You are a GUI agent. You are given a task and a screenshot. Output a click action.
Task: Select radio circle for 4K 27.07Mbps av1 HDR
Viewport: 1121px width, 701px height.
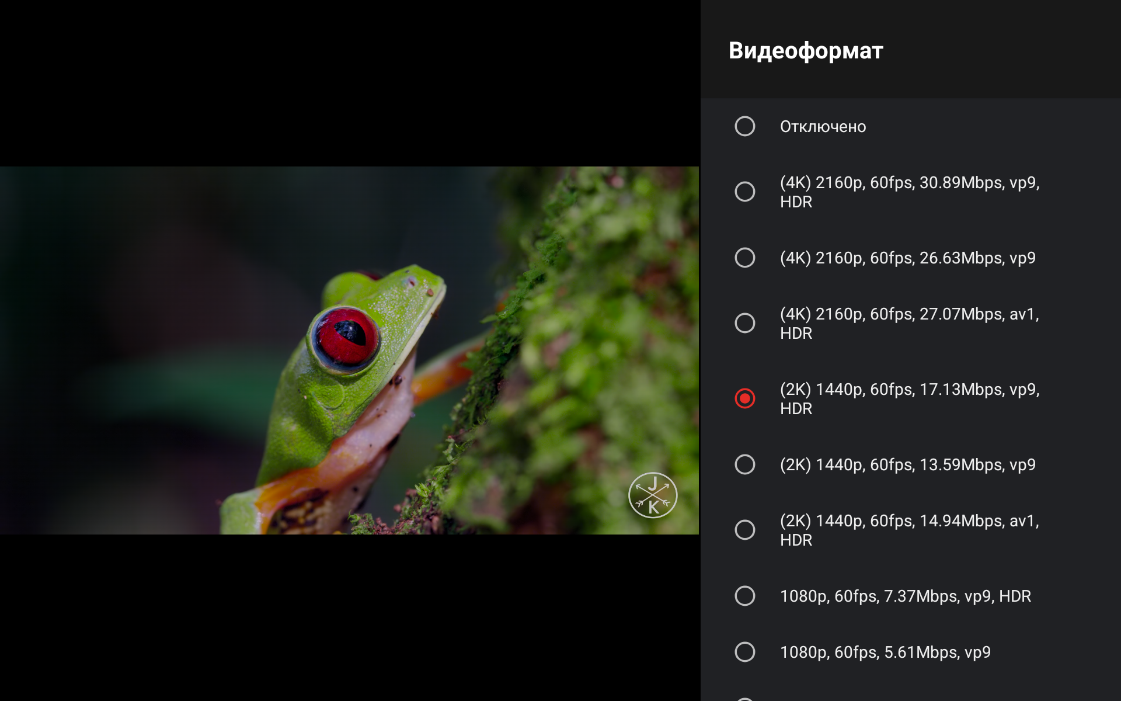pos(744,323)
